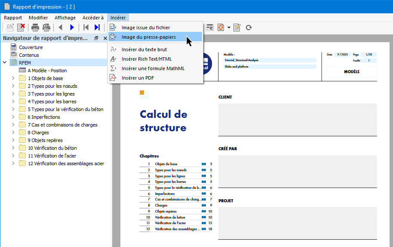The height and width of the screenshot is (247, 393).
Task: Click the orange fit-page view icon
Action: coord(221,28)
